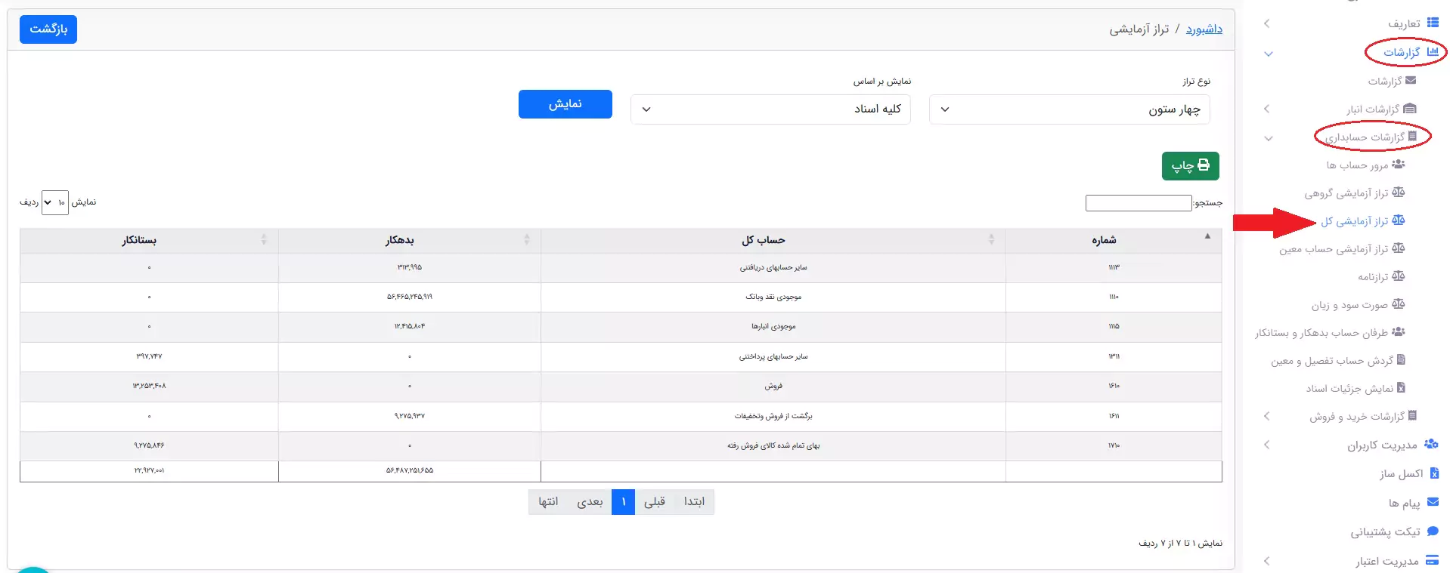Screen dimensions: 1450x573
Task: Click the file icon of نمایش جزئیات اسناد
Action: coord(1401,388)
